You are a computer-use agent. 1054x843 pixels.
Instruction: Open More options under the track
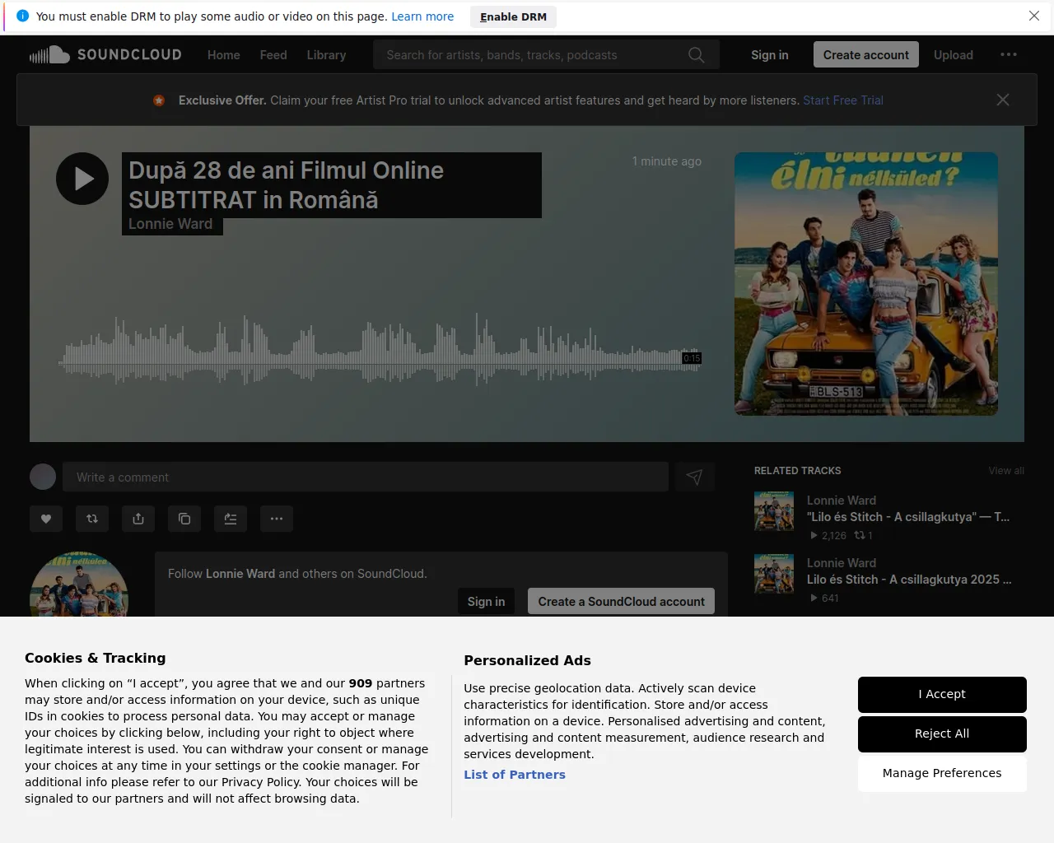(x=277, y=519)
